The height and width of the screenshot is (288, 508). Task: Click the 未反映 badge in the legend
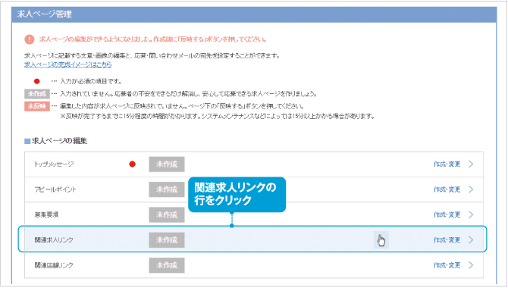pos(37,106)
